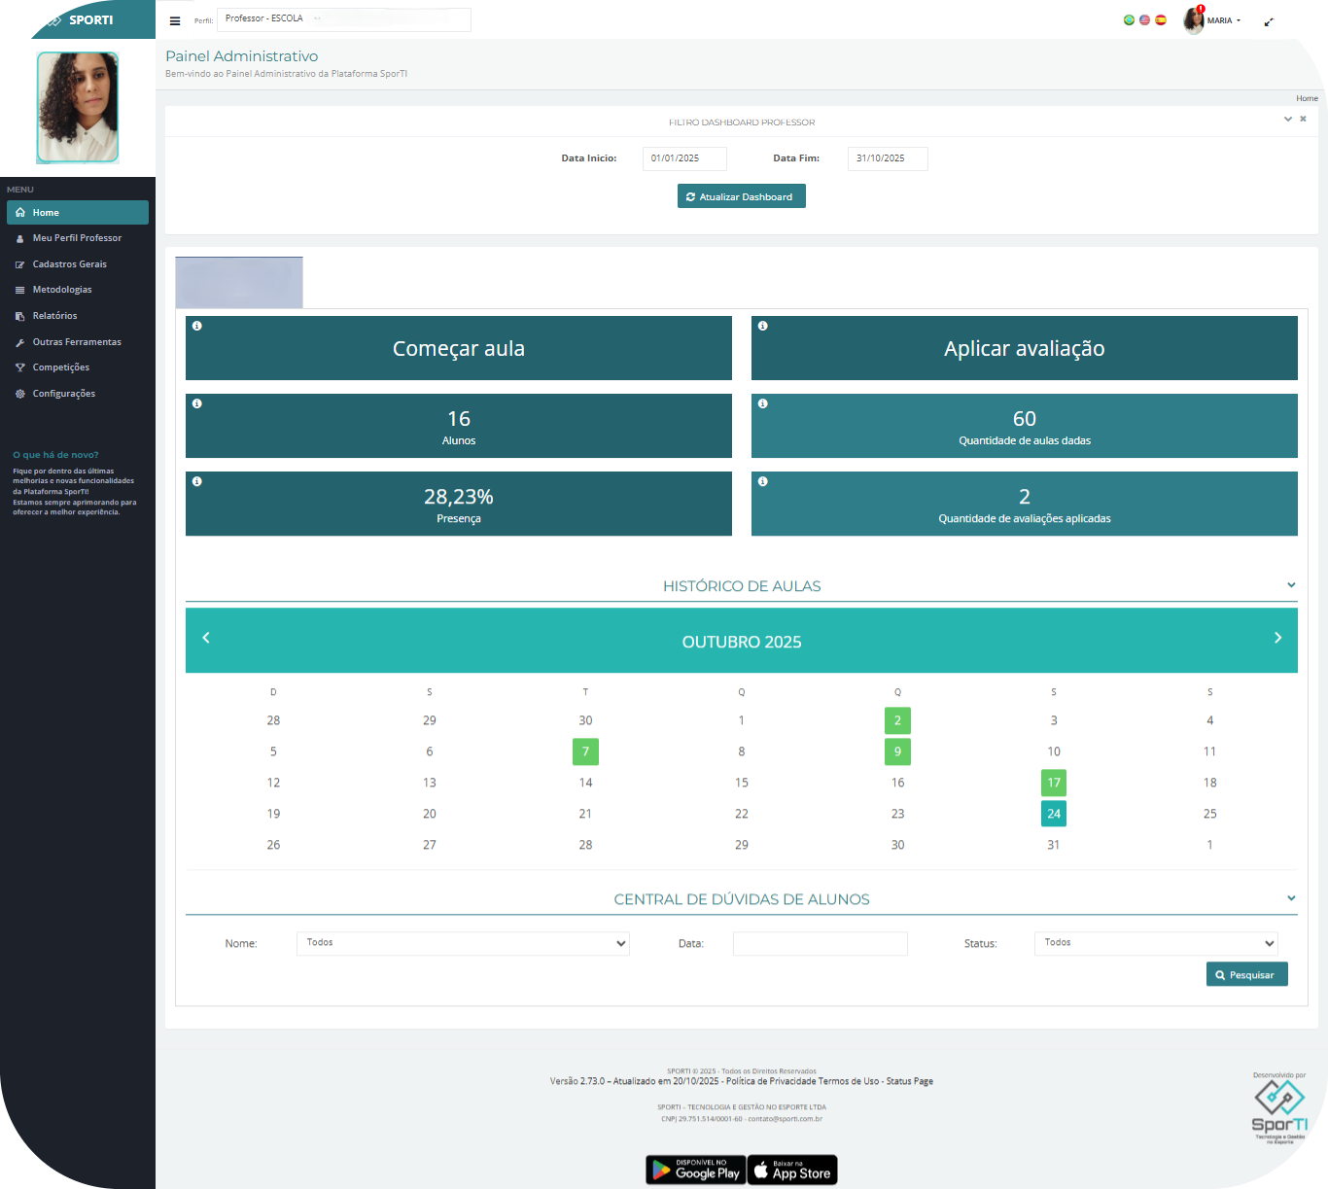Viewport: 1328px width, 1189px height.
Task: Click the info icon on Começar aula card
Action: [197, 326]
